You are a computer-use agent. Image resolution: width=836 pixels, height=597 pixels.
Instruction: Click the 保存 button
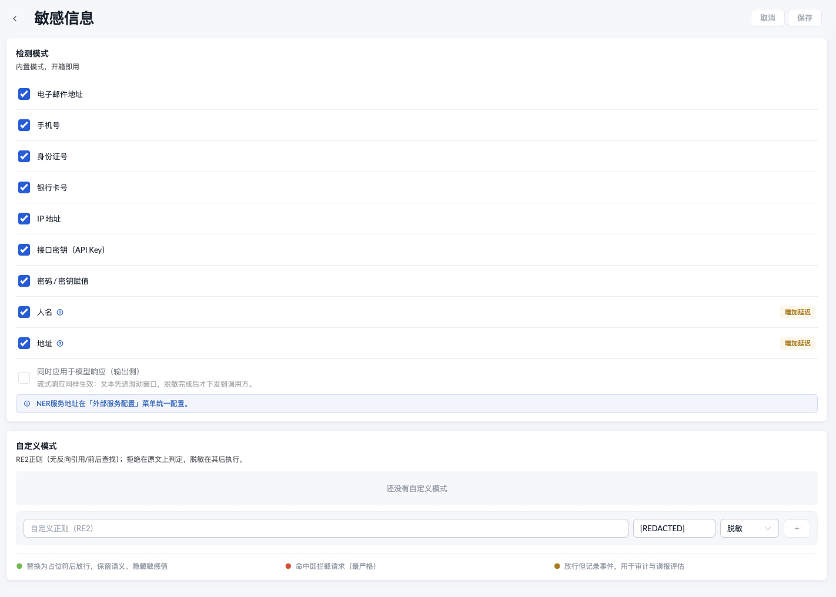[804, 18]
